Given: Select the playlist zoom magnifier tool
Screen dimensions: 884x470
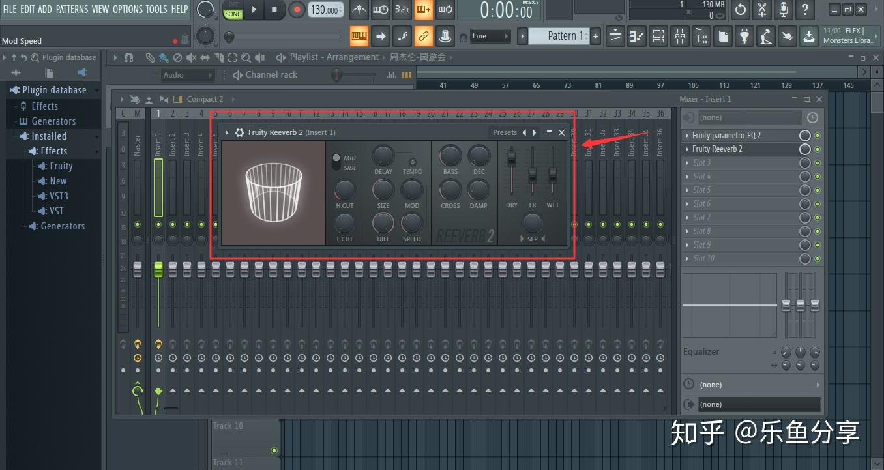Looking at the screenshot, I should click(x=244, y=57).
